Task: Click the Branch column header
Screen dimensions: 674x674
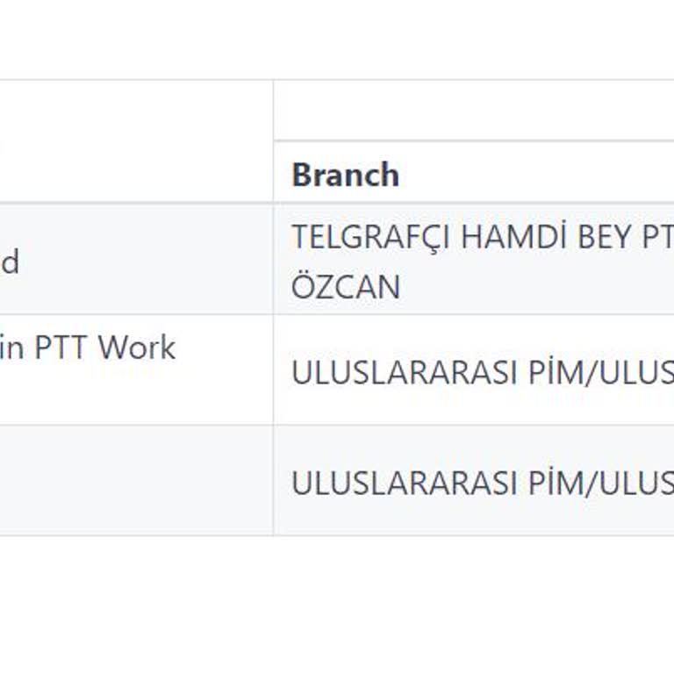Action: tap(345, 175)
